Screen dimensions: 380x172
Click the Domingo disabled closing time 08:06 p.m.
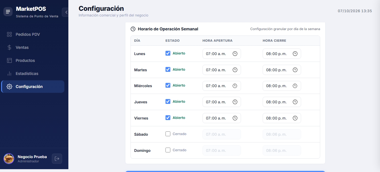(x=282, y=150)
